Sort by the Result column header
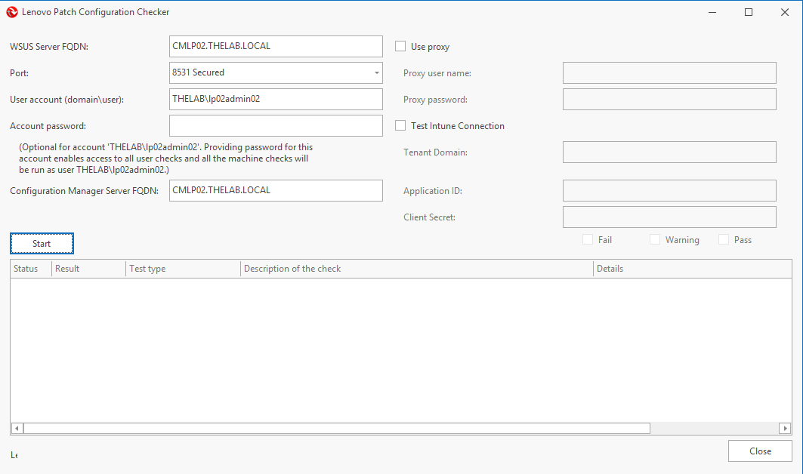The image size is (803, 474). coord(88,269)
